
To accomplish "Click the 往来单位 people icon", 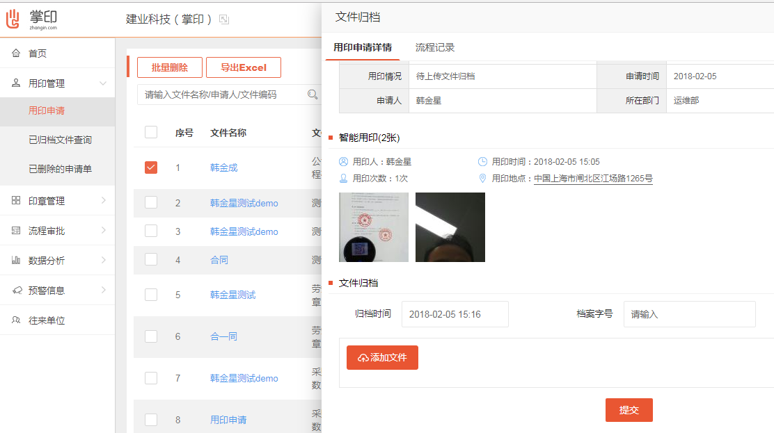I will (x=16, y=320).
